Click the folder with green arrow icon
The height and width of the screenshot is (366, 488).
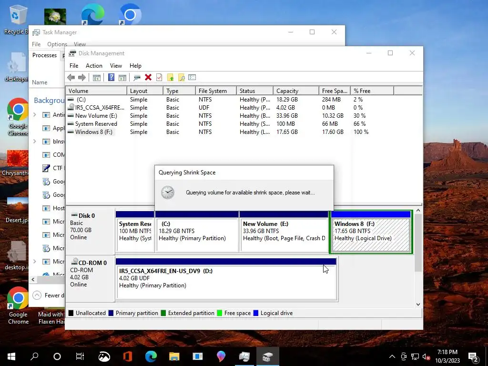(170, 78)
